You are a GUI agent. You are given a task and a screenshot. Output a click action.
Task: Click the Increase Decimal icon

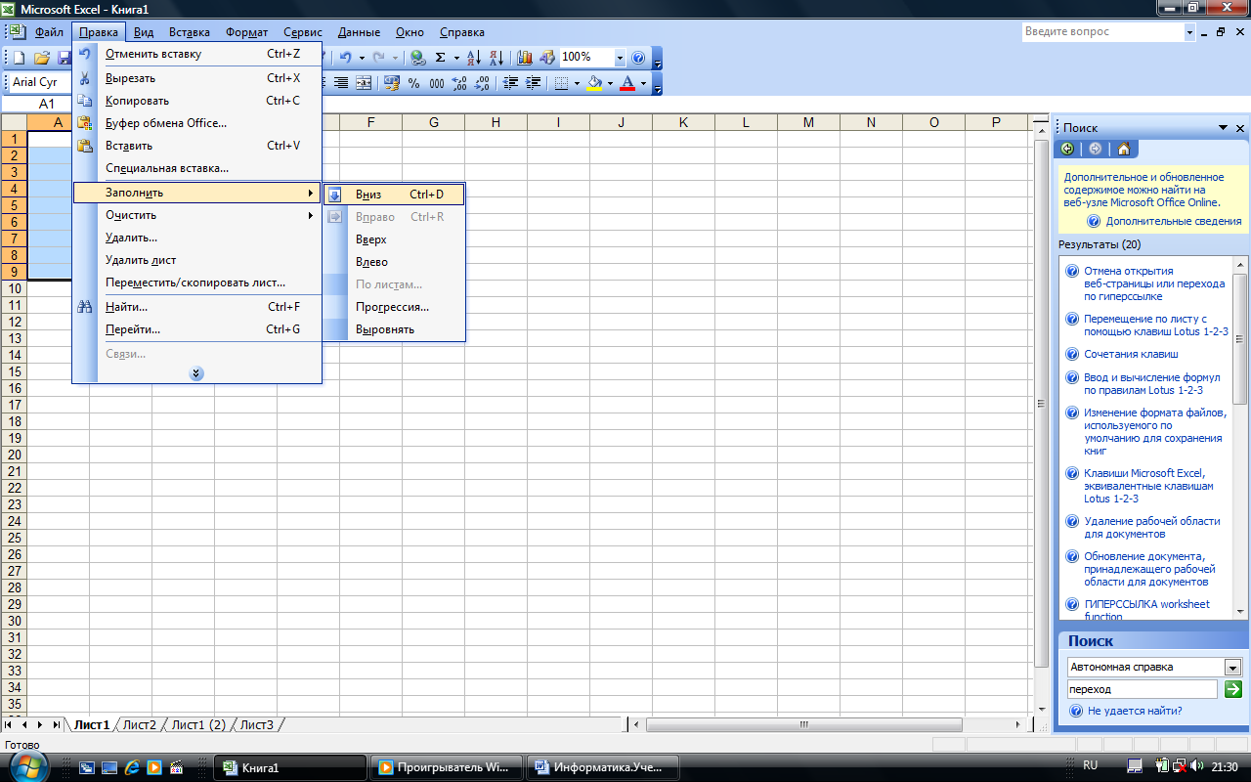pyautogui.click(x=459, y=83)
